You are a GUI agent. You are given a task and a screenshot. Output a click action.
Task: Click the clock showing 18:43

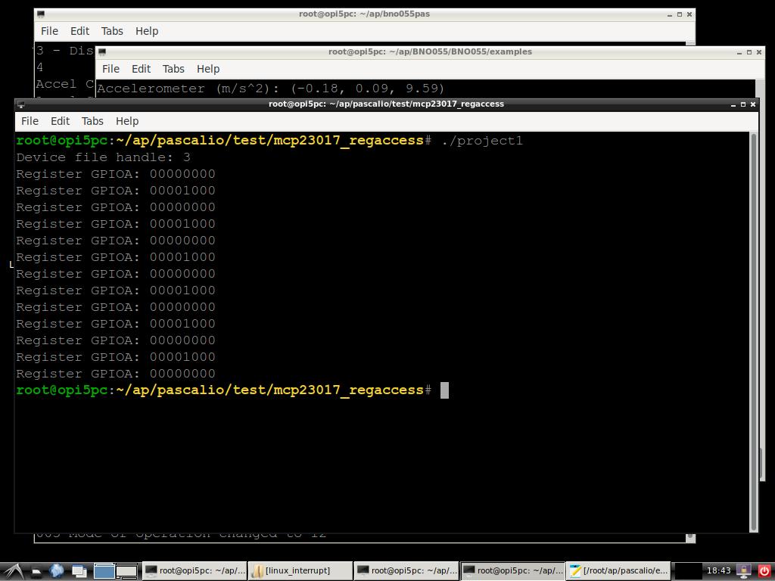click(718, 570)
